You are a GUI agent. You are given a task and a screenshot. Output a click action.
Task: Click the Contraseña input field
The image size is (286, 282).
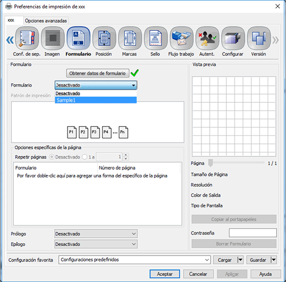point(253,233)
